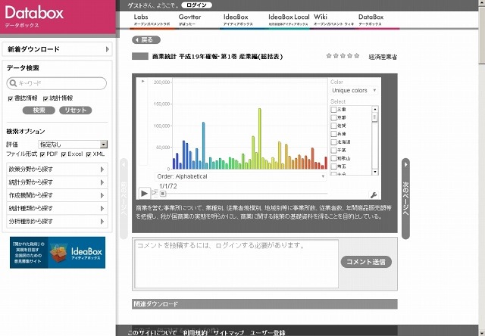Click the timeline slider handle at 1/1/72
Screen dimensions: 485x336
[x=163, y=194]
